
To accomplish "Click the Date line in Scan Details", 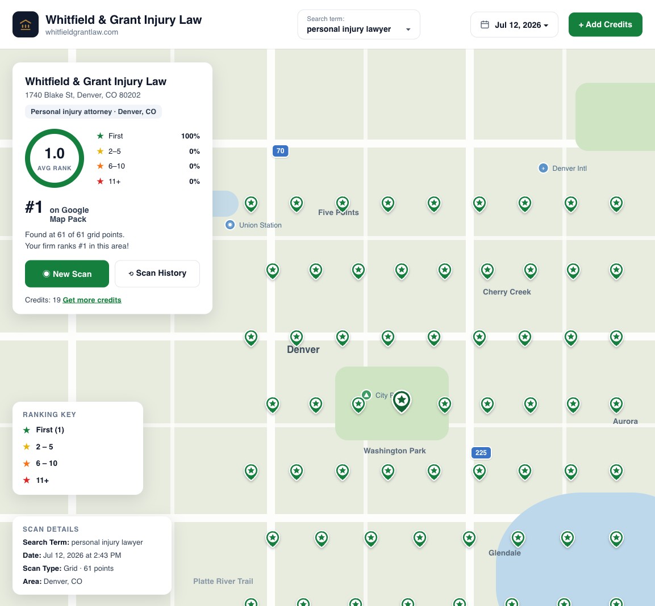I will 72,555.
